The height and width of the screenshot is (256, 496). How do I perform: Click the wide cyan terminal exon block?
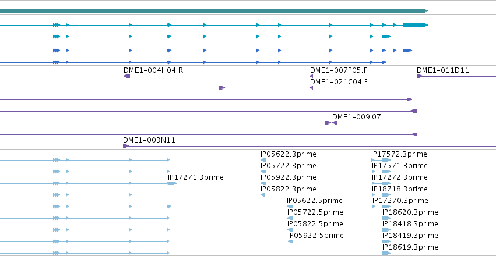click(x=415, y=25)
